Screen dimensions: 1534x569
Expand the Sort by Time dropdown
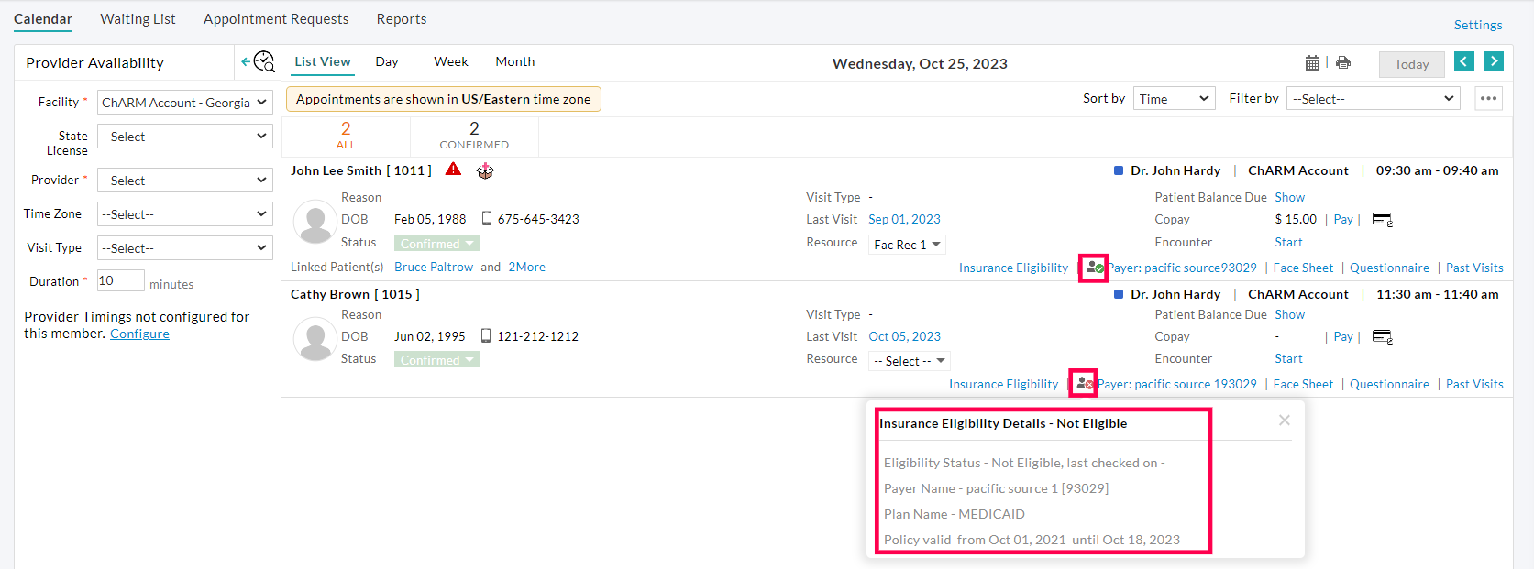[x=1175, y=99]
